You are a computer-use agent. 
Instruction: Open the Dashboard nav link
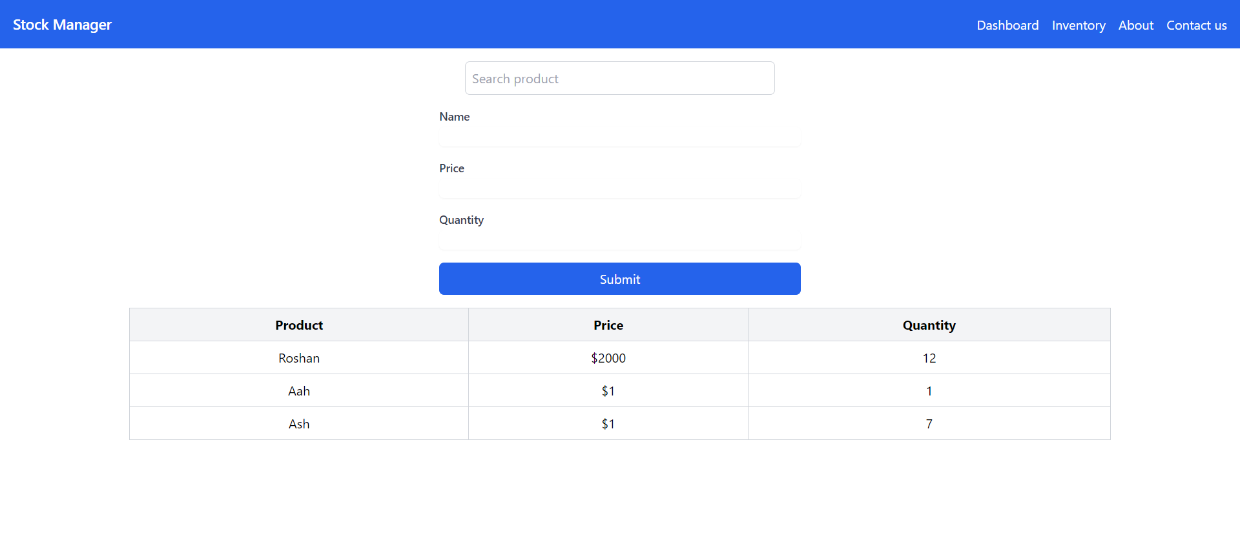[x=1008, y=25]
